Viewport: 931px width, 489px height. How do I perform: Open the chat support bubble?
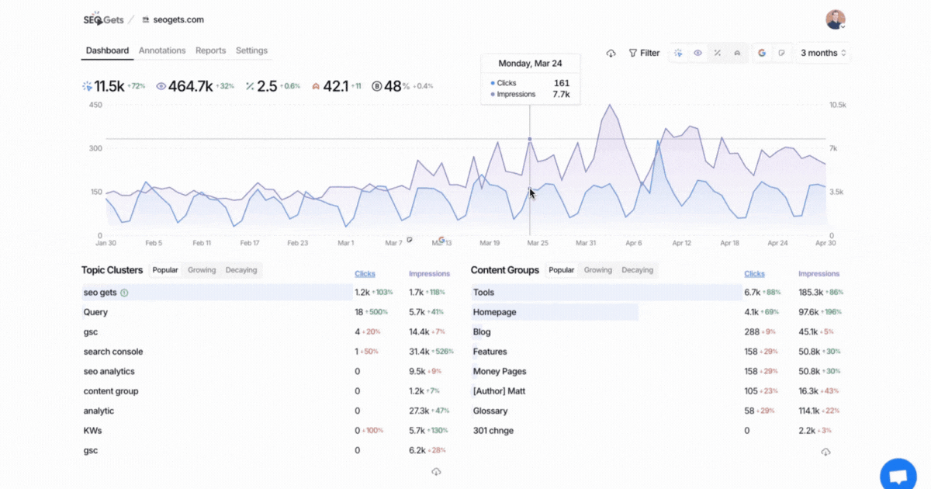[898, 475]
